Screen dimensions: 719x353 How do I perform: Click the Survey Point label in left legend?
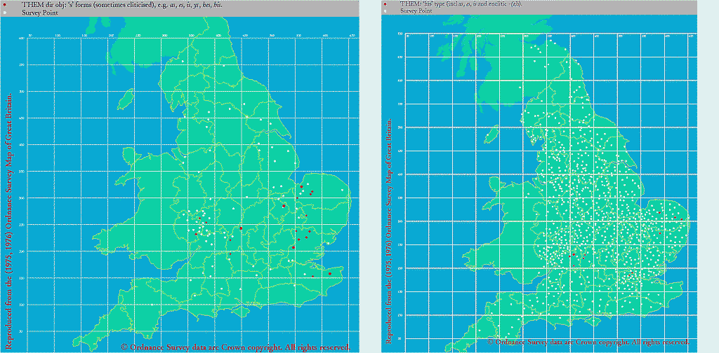[39, 13]
